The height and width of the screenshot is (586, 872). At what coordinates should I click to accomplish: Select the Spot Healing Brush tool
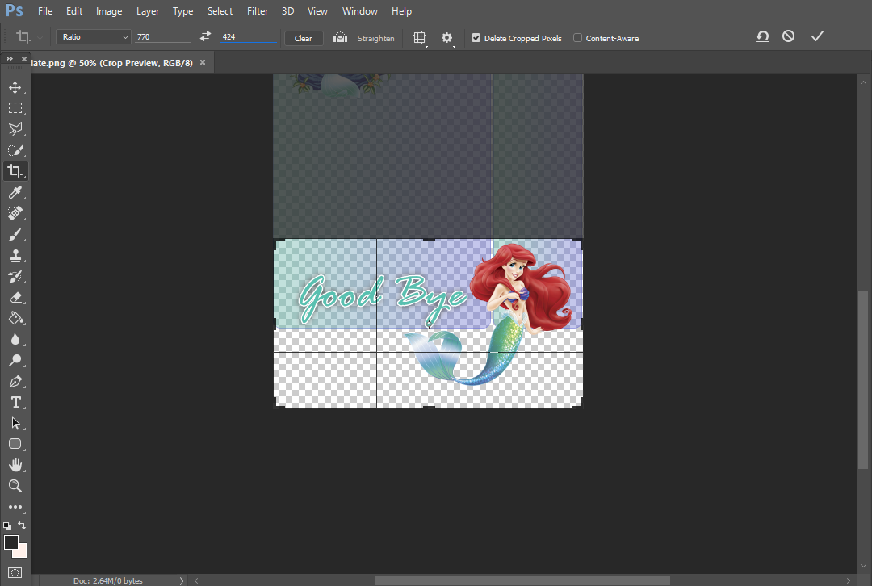pos(15,213)
